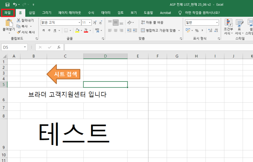
Task: Click 서식 복사 format painter
Action: point(26,32)
